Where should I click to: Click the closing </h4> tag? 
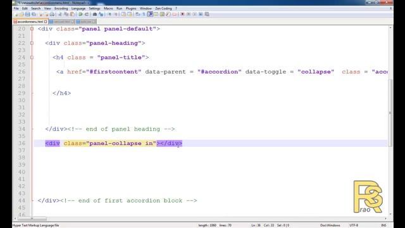point(61,93)
